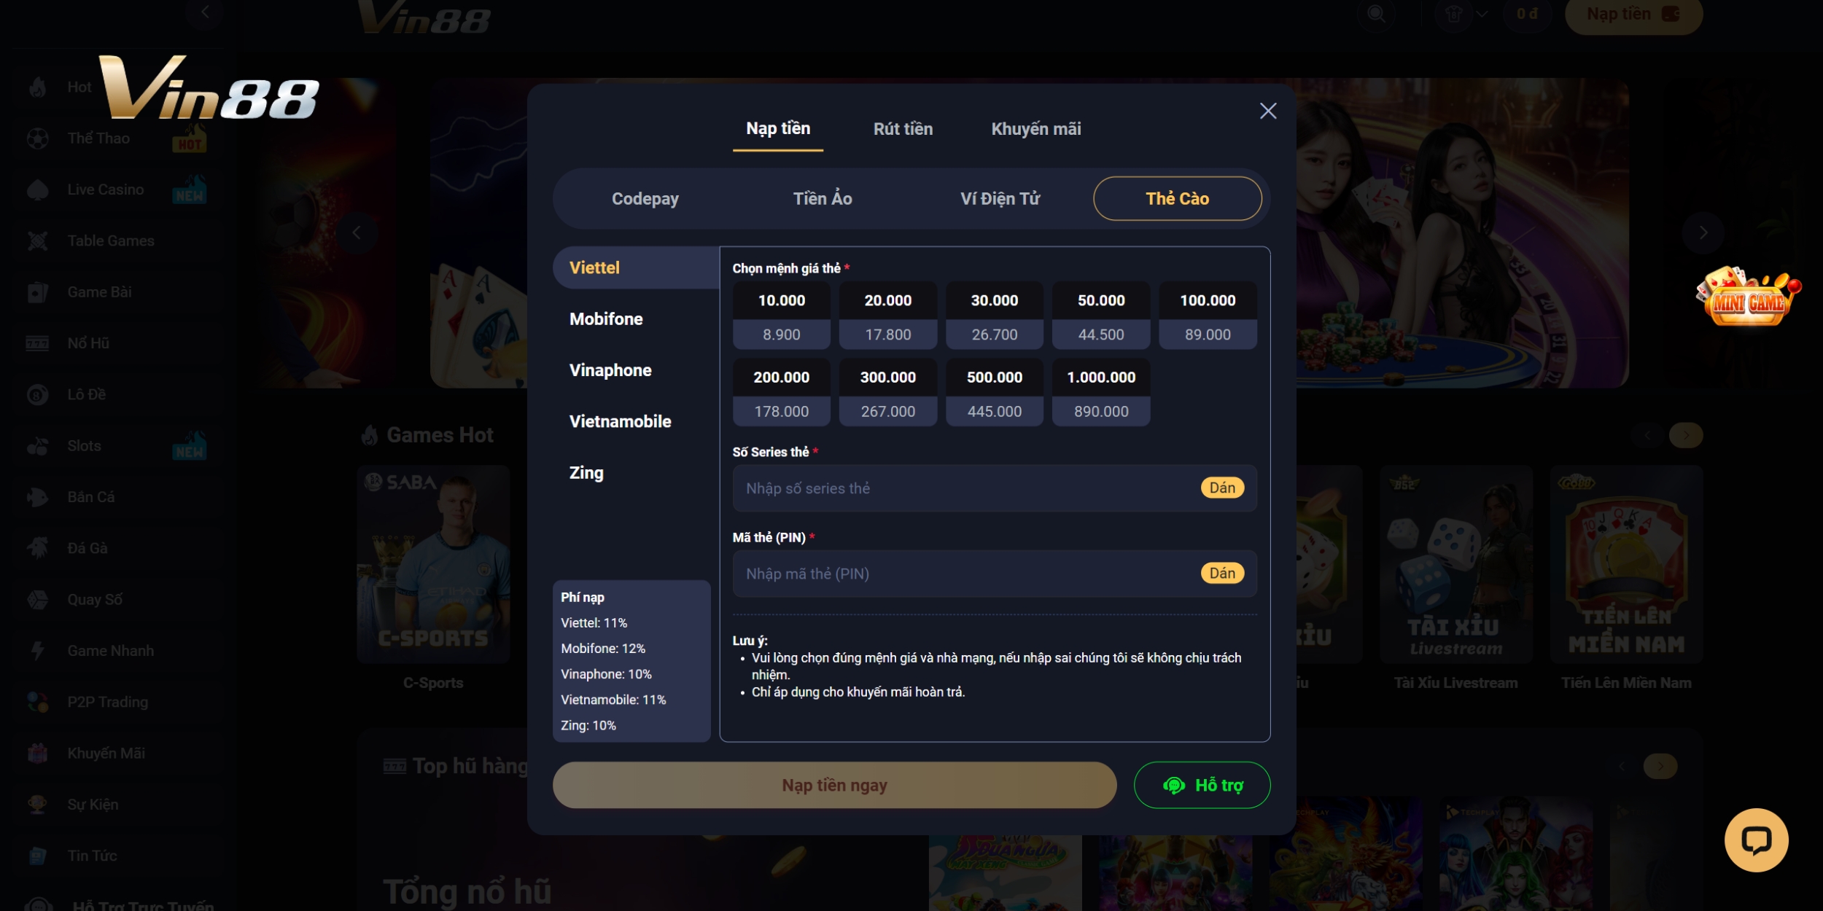Collapse the sidebar with top arrow
The height and width of the screenshot is (911, 1823).
coord(204,12)
